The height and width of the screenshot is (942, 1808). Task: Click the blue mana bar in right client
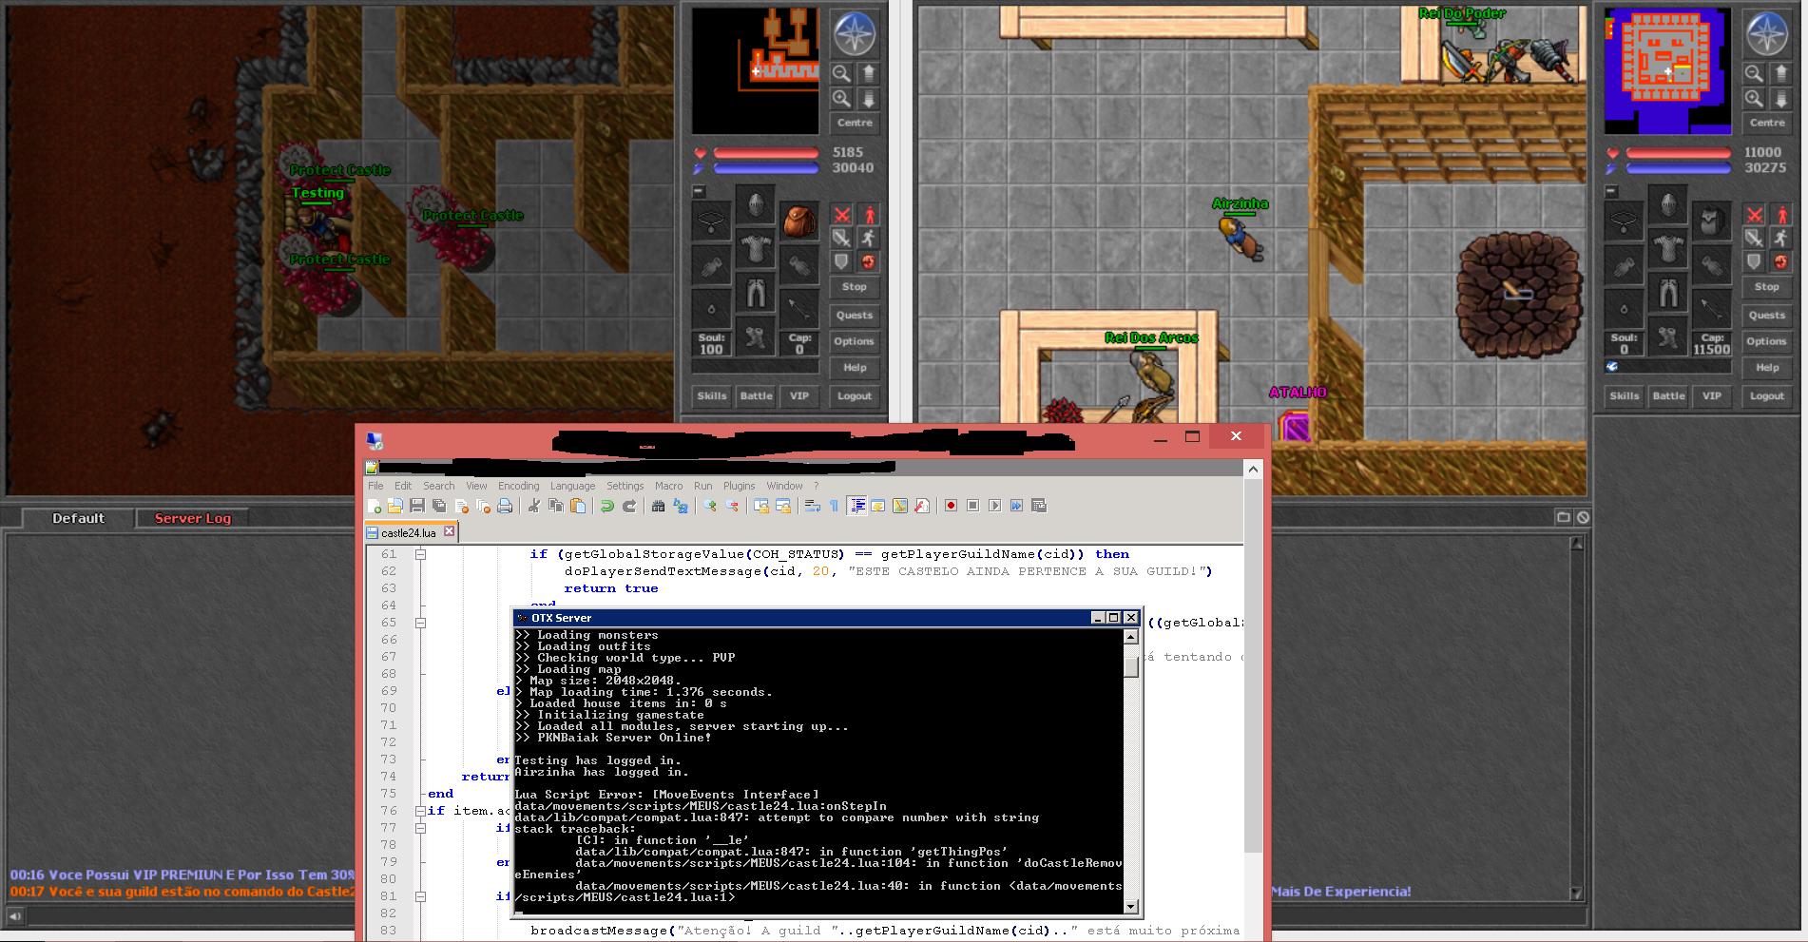click(x=1679, y=168)
